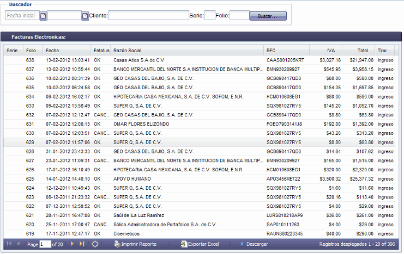Viewport: 404px width, 254px height.
Task: Click total $1,515.00 in folio 627 row
Action: pos(363,160)
